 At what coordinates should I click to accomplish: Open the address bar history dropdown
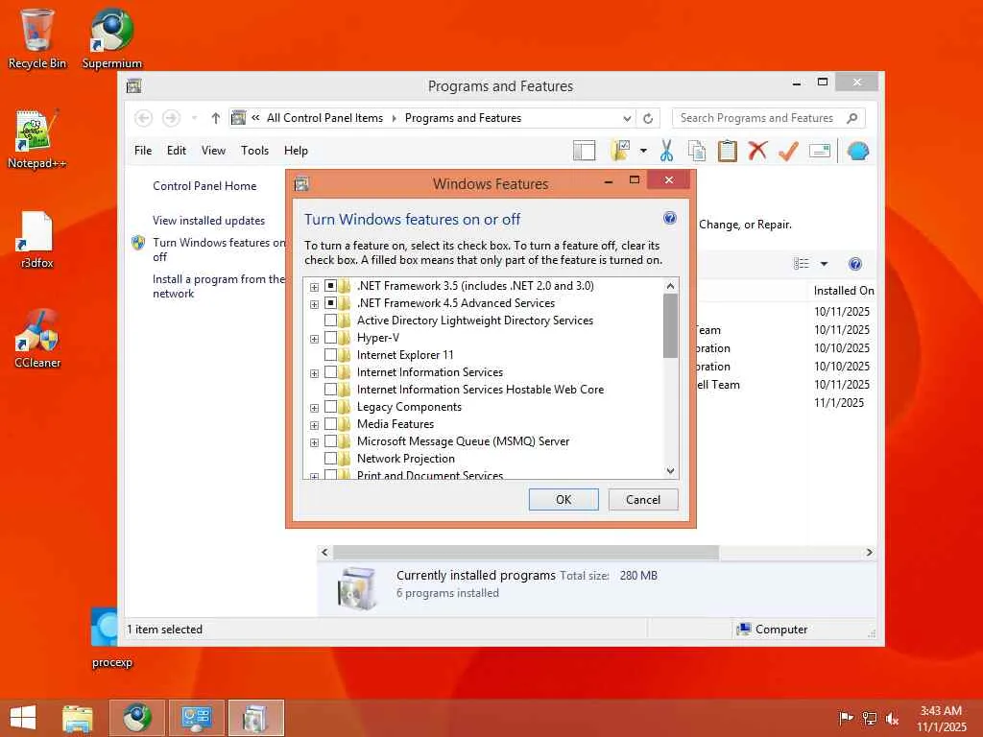(x=627, y=118)
